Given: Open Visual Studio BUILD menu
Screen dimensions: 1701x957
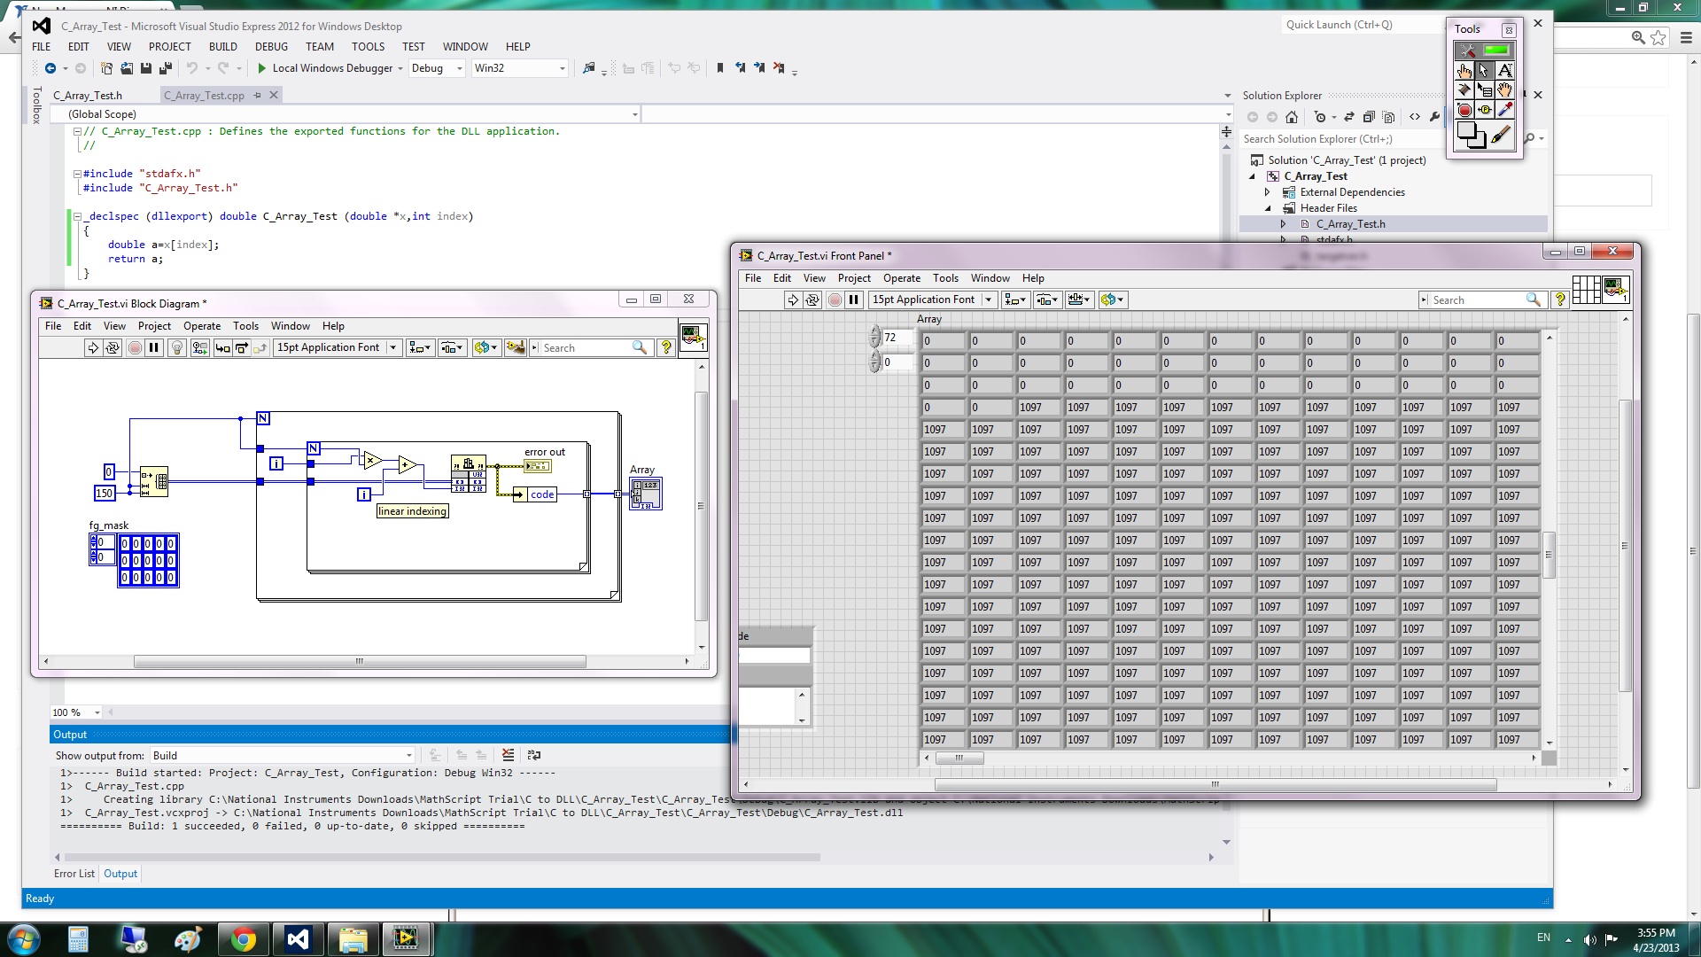Looking at the screenshot, I should [222, 47].
